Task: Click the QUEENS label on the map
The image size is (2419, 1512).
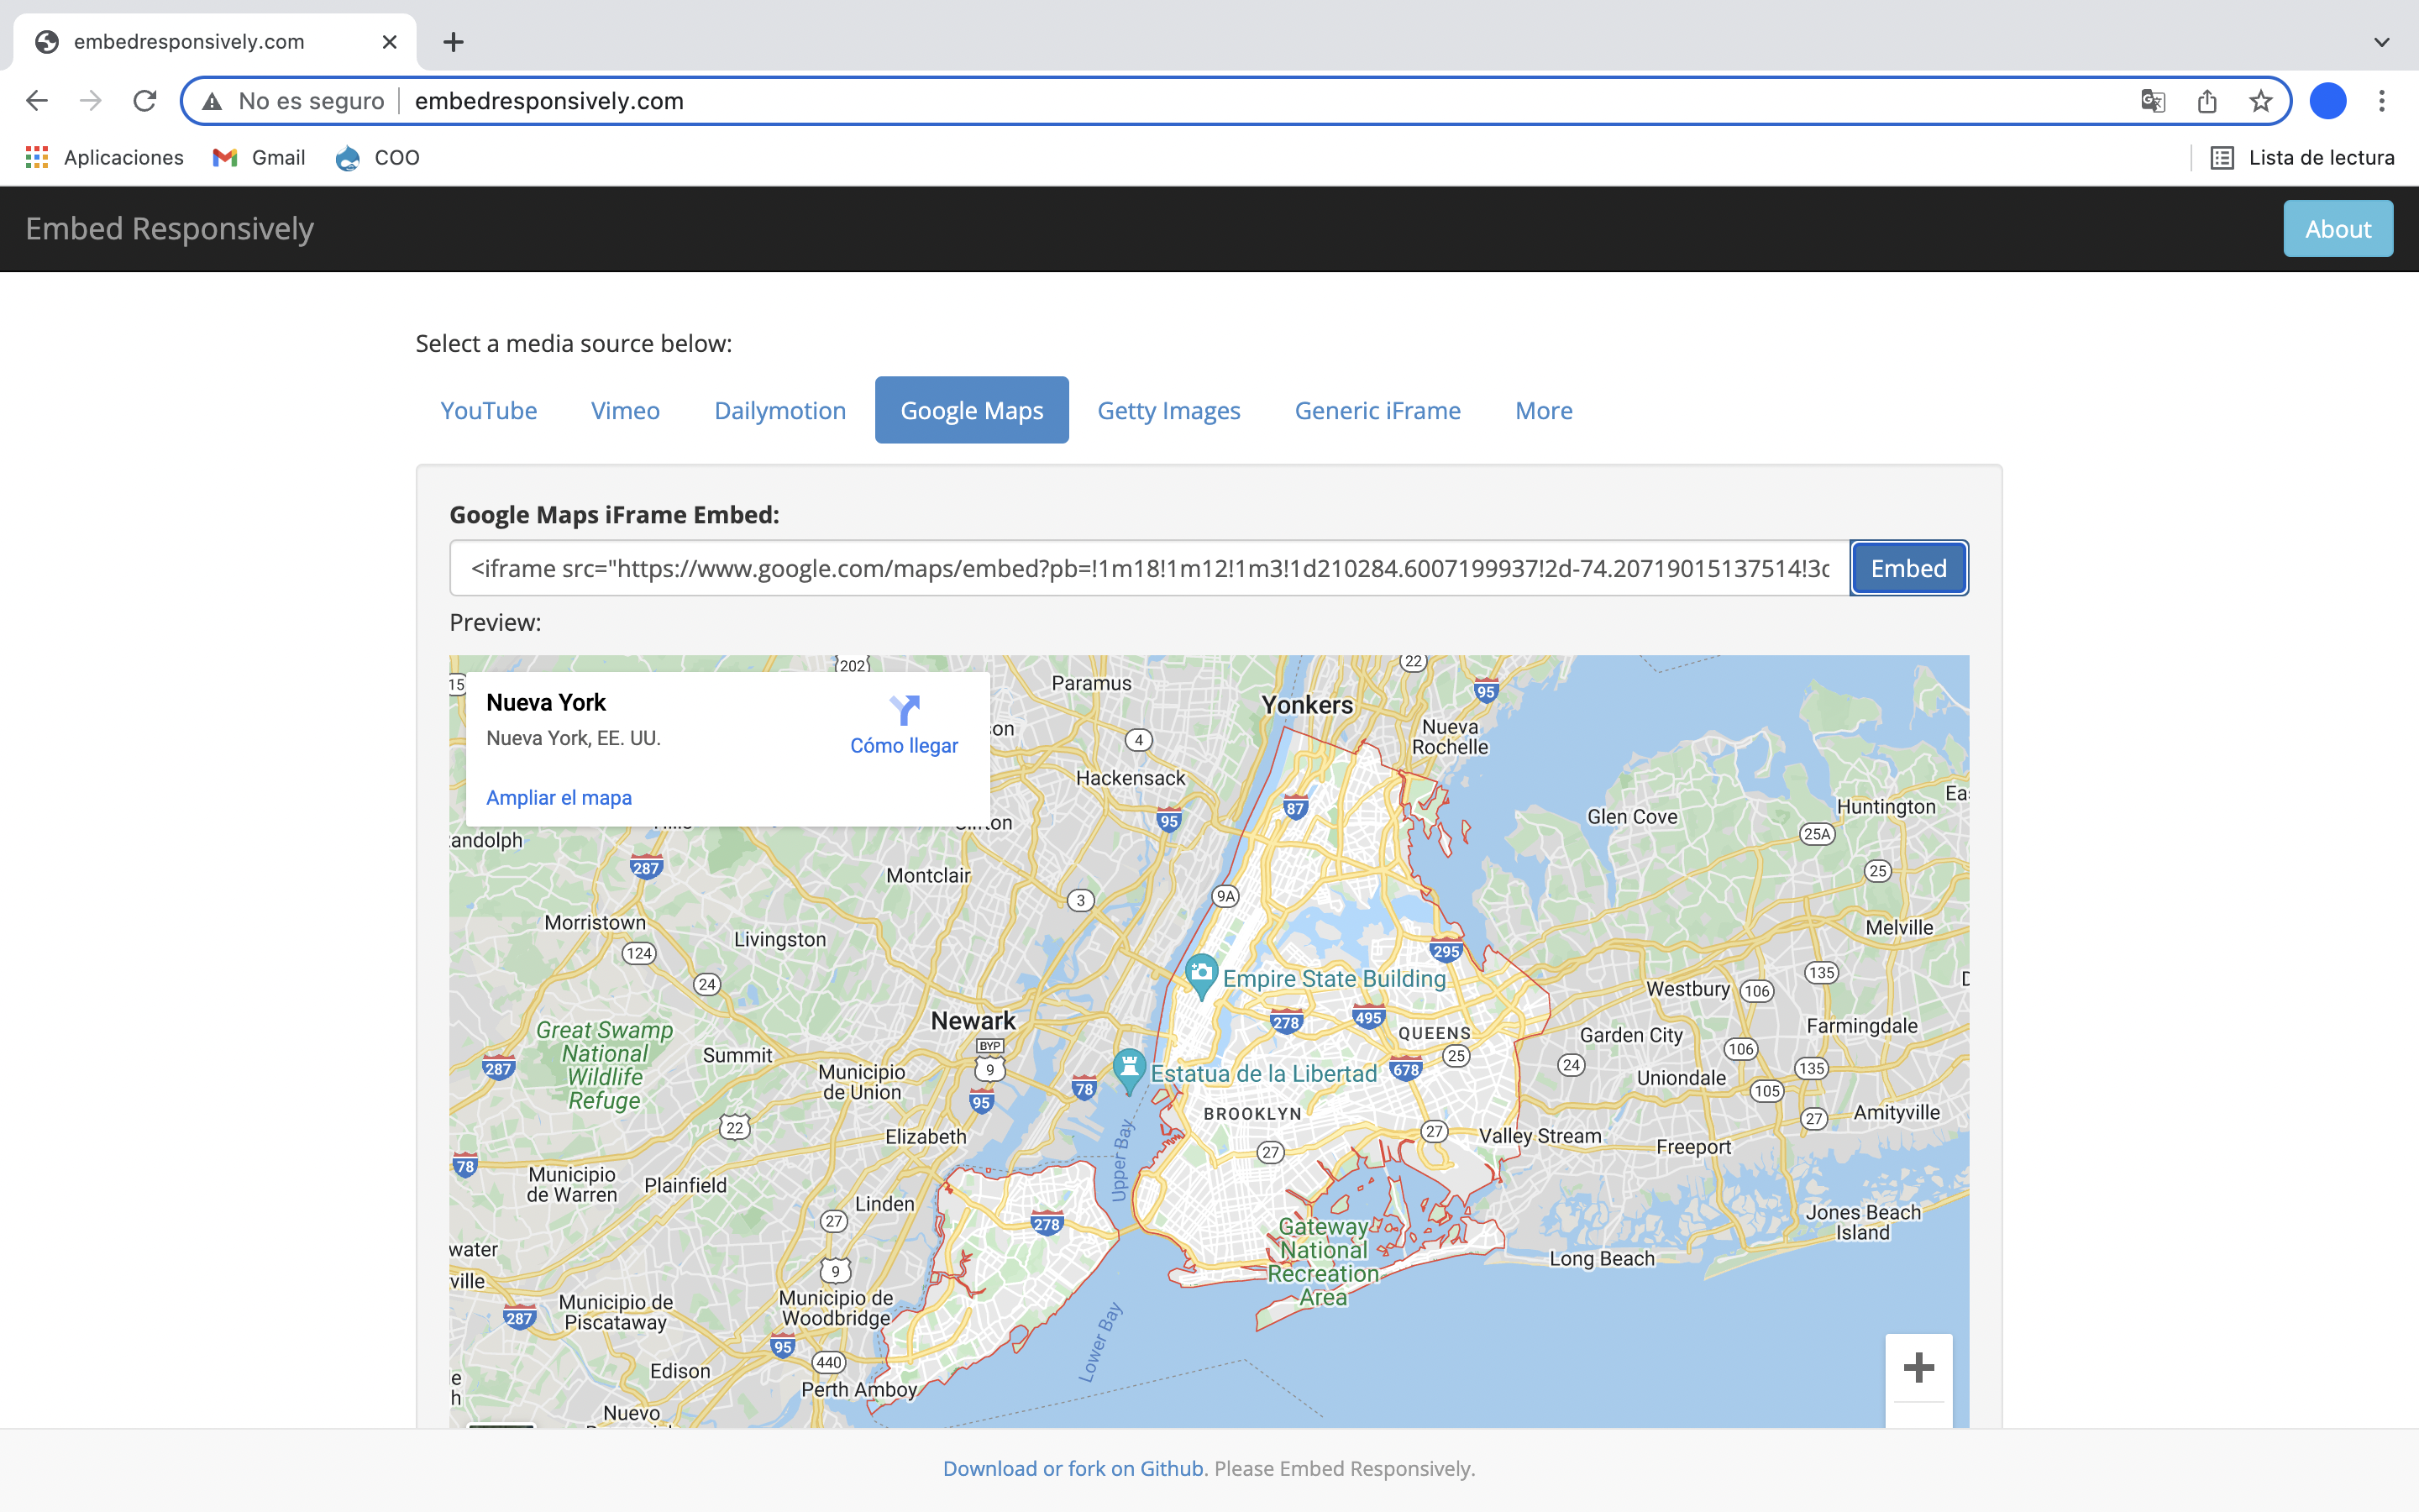Action: (x=1435, y=1033)
